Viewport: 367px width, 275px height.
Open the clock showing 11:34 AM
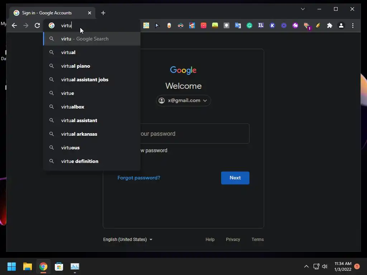(343, 266)
